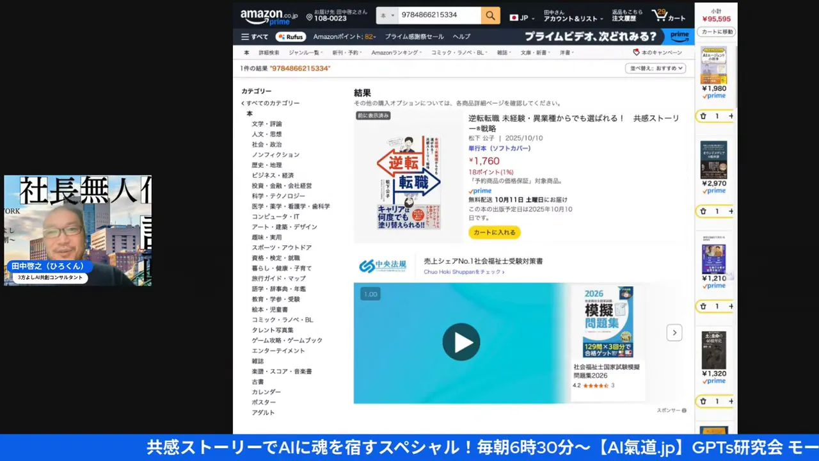The height and width of the screenshot is (461, 819).
Task: Remove the ¥1,980 item using trash icon
Action: [703, 116]
